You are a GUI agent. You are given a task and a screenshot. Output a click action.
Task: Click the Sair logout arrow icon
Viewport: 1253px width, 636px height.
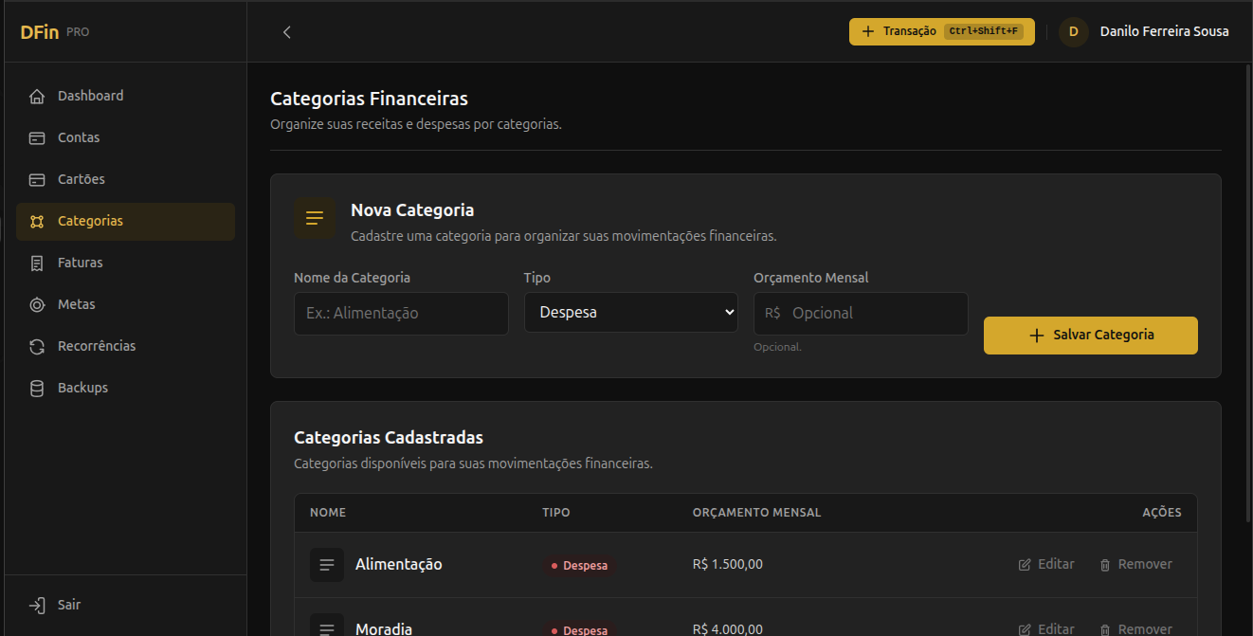(37, 605)
